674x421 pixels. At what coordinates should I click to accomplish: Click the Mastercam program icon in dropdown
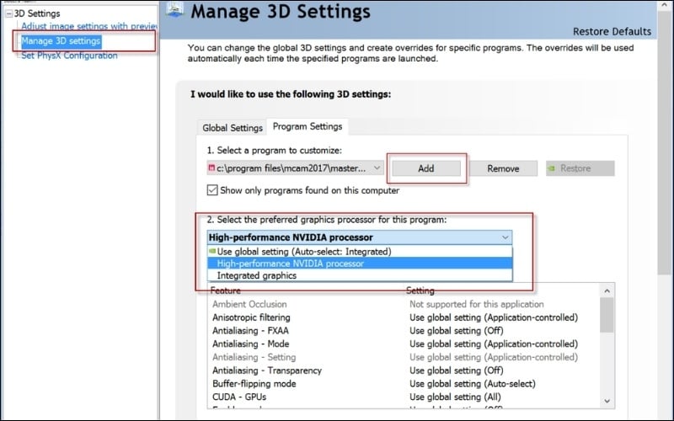[211, 168]
